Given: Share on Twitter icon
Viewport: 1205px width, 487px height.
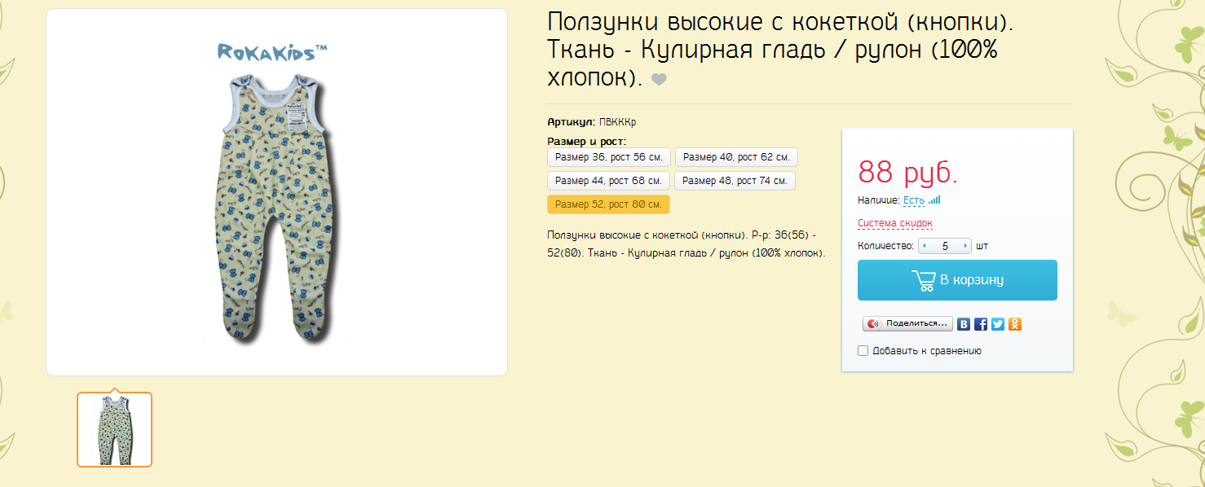Looking at the screenshot, I should coord(998,324).
